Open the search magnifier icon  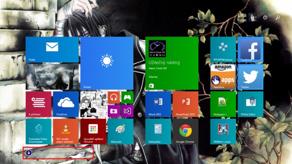(x=278, y=17)
